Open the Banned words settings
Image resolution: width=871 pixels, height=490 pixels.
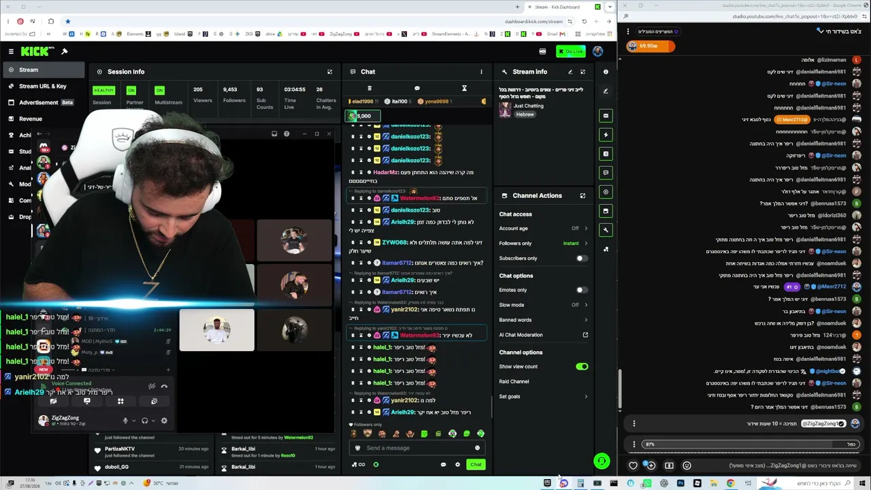[x=543, y=320]
